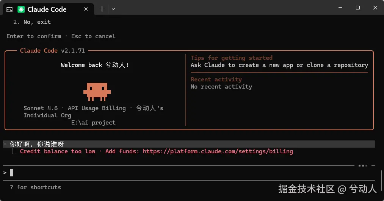
Task: Close the Claude Code tab
Action: pyautogui.click(x=86, y=9)
